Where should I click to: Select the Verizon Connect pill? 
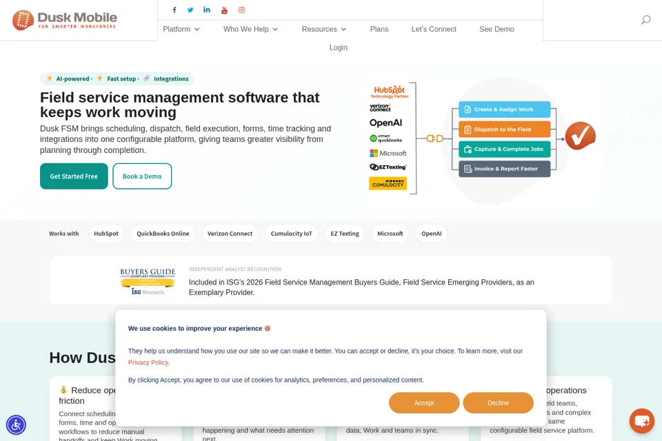(x=230, y=234)
